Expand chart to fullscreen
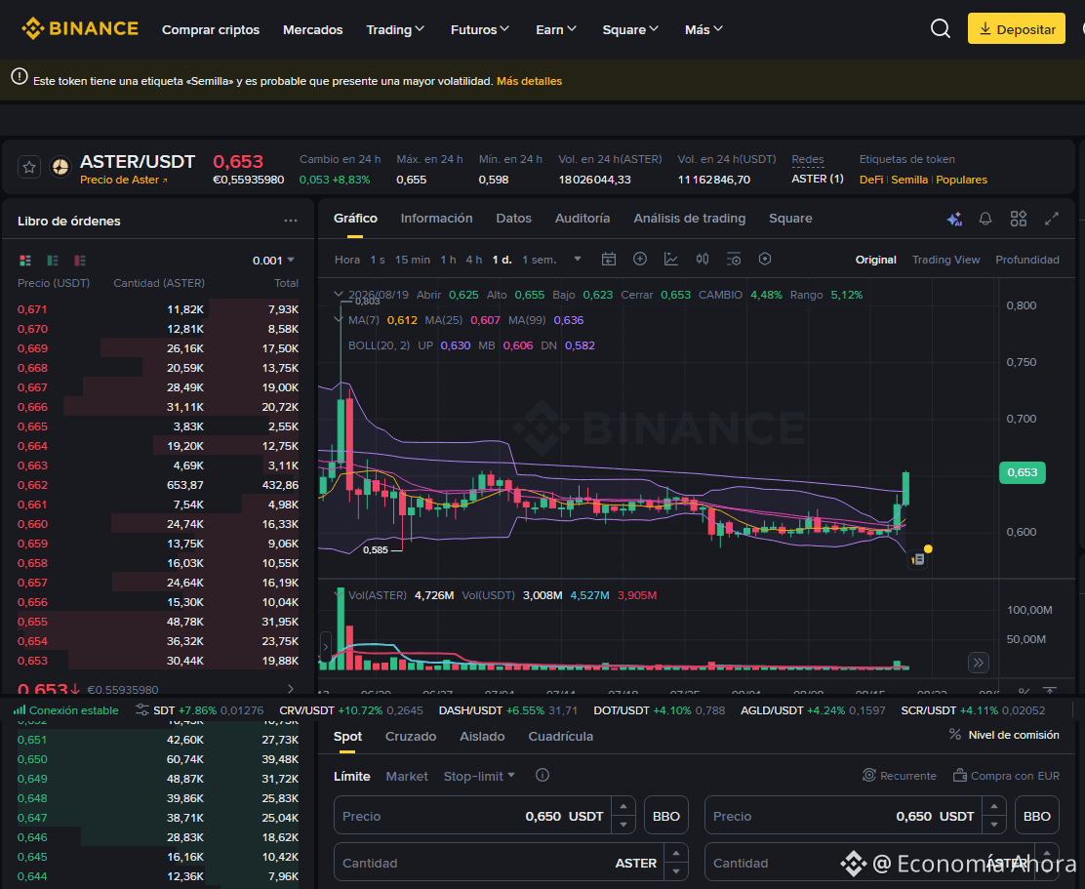The width and height of the screenshot is (1085, 889). (1052, 219)
